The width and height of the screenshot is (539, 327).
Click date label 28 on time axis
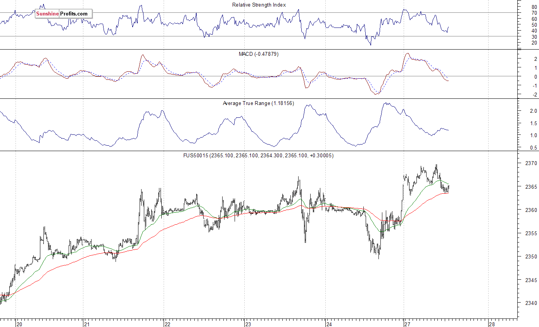(492, 324)
